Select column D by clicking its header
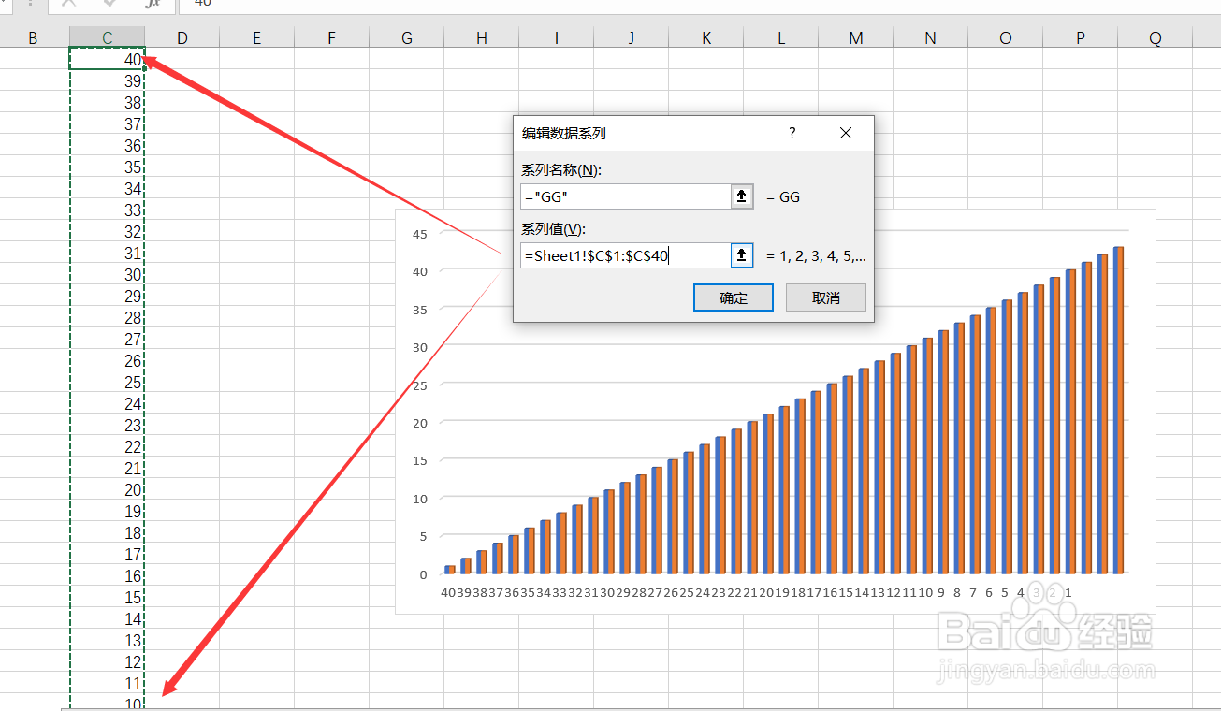Viewport: 1221px width, 711px height. pyautogui.click(x=182, y=37)
